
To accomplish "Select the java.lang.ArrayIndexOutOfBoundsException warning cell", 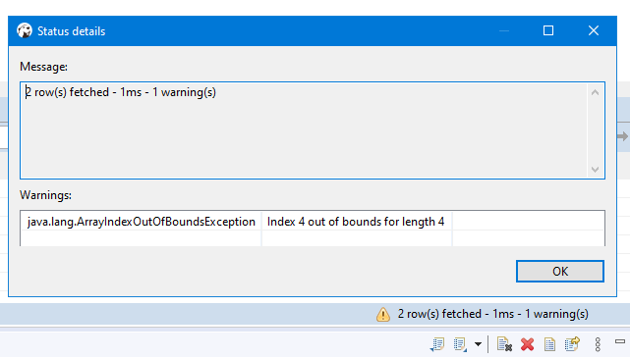I will point(141,222).
